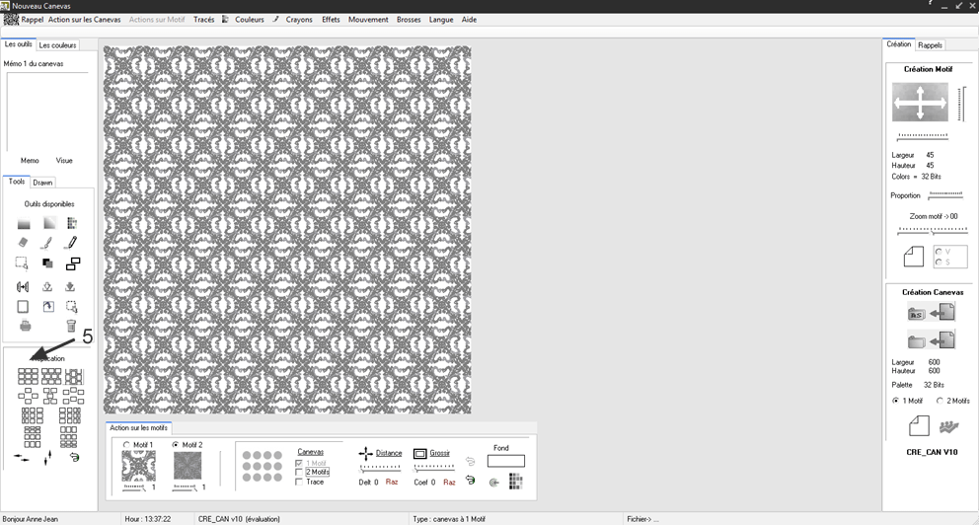Click the Fond color box
This screenshot has width=979, height=525.
[505, 461]
